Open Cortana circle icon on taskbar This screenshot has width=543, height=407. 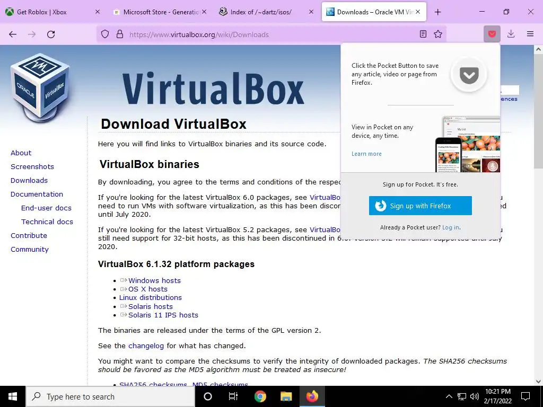click(x=207, y=396)
